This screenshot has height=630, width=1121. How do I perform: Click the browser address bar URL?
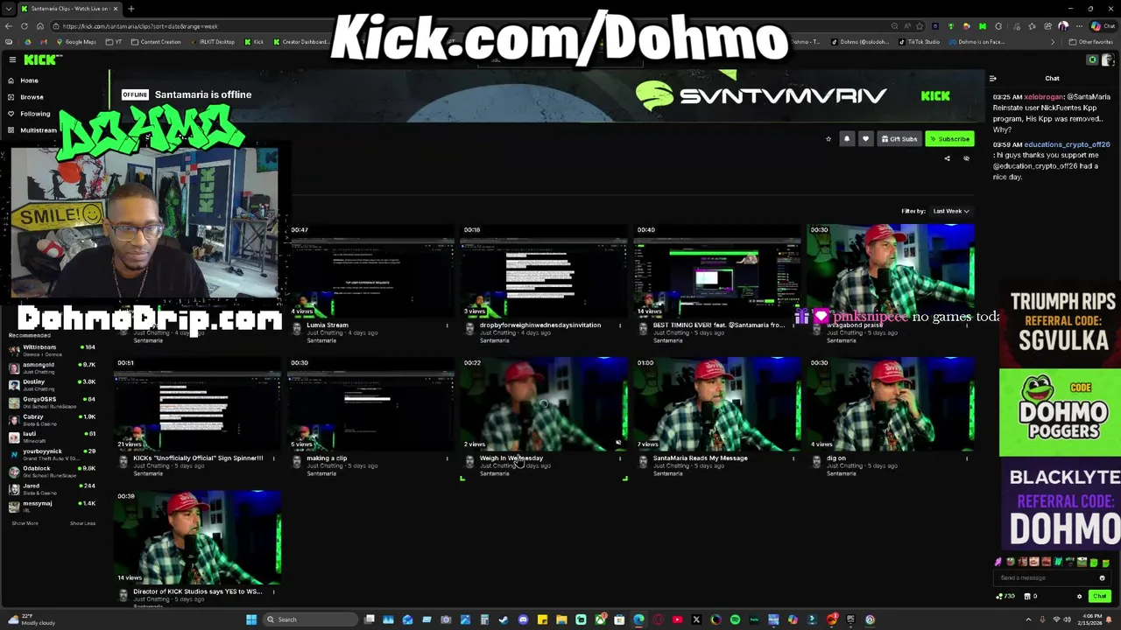(x=140, y=26)
